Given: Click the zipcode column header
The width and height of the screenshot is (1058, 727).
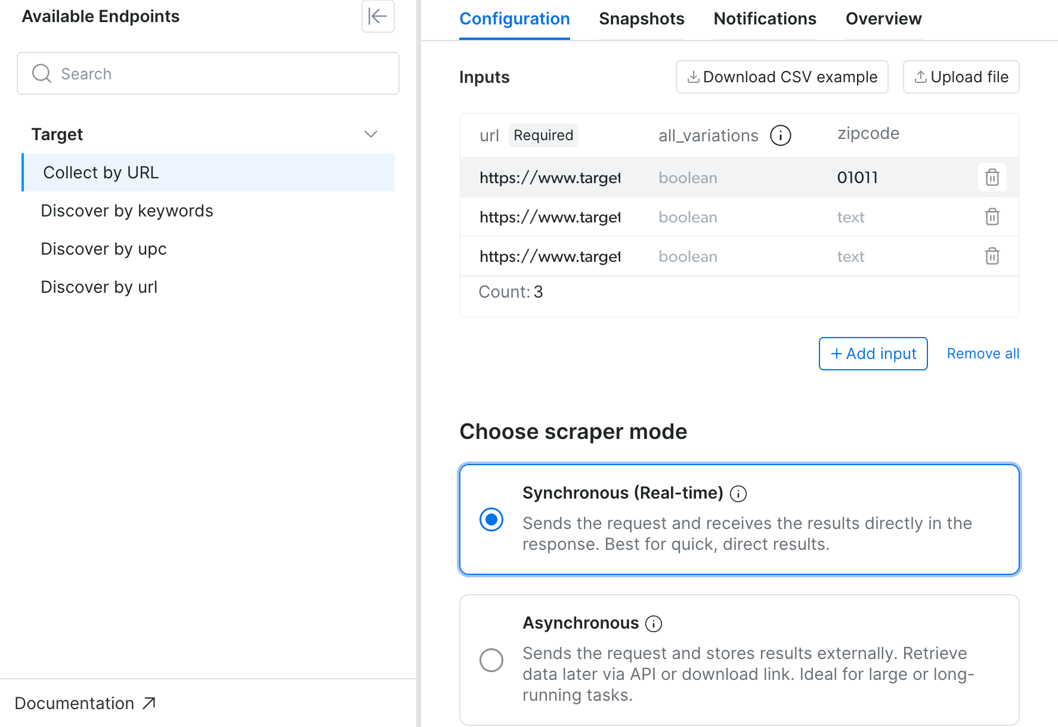Looking at the screenshot, I should coord(868,134).
